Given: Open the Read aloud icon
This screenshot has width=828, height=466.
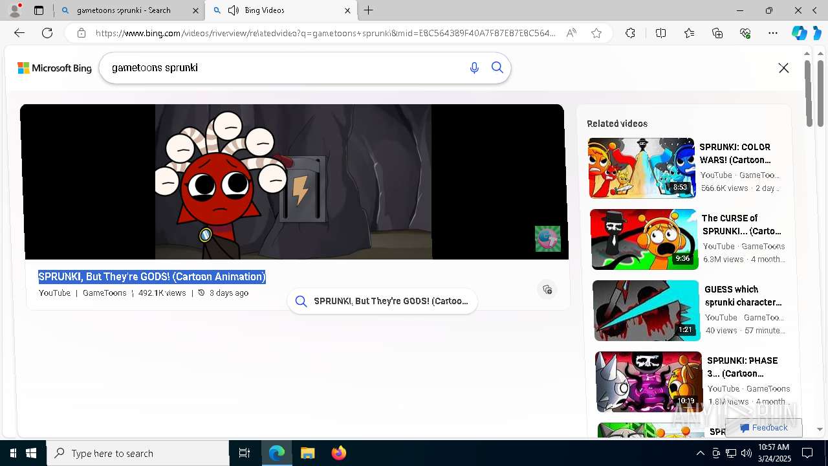Looking at the screenshot, I should tap(571, 33).
